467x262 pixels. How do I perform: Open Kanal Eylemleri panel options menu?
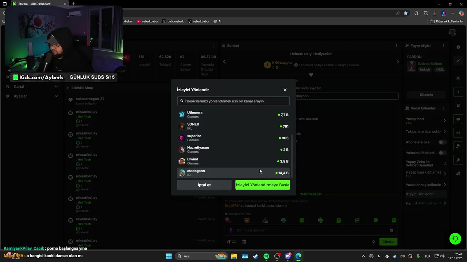click(444, 108)
